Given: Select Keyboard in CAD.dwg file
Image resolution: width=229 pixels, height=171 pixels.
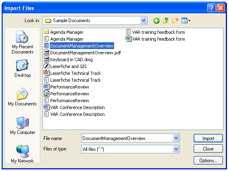Looking at the screenshot, I should pos(68,60).
